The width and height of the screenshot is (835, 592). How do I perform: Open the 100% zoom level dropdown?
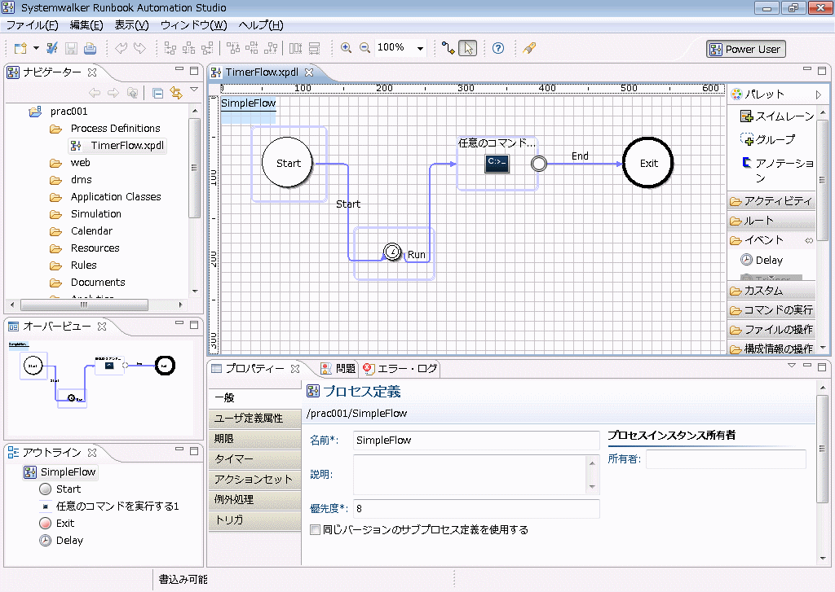pyautogui.click(x=420, y=48)
